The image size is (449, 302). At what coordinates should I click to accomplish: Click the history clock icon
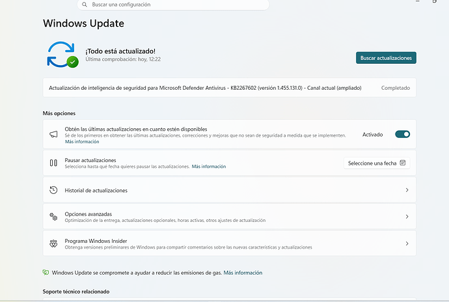tap(53, 190)
